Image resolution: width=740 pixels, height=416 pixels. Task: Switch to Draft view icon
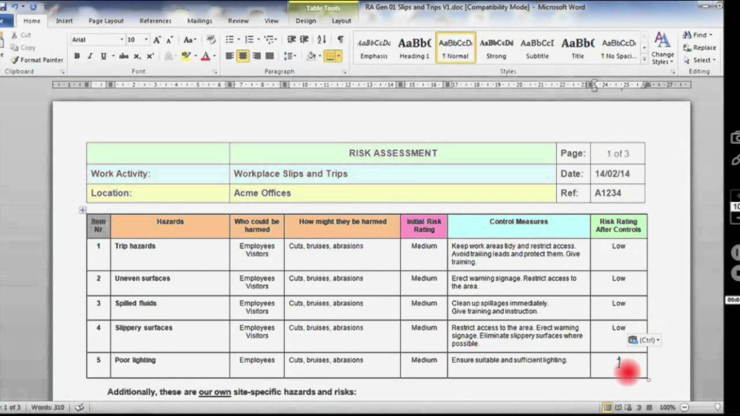pyautogui.click(x=649, y=407)
